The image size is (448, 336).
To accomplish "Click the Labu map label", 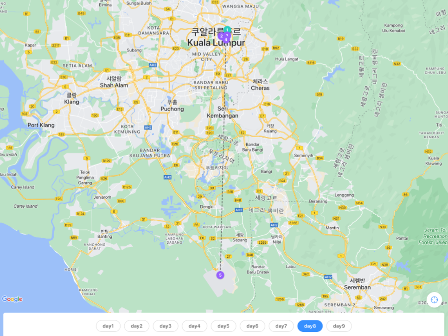I will point(291,266).
